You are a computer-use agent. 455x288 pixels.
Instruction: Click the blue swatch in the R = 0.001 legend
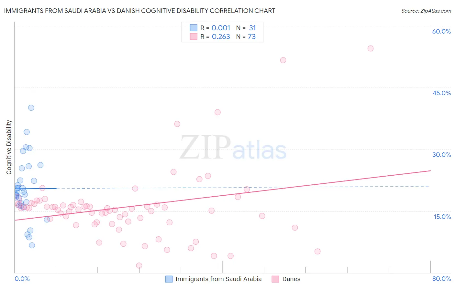pos(194,28)
